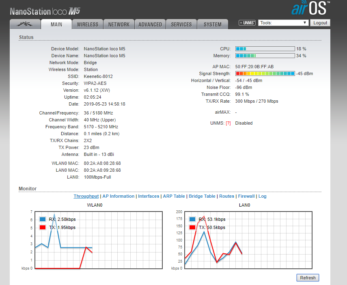Click the WLAN0 RX blue legend swatch

pos(43,219)
